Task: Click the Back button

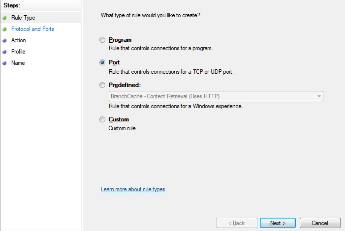Action: (237, 223)
